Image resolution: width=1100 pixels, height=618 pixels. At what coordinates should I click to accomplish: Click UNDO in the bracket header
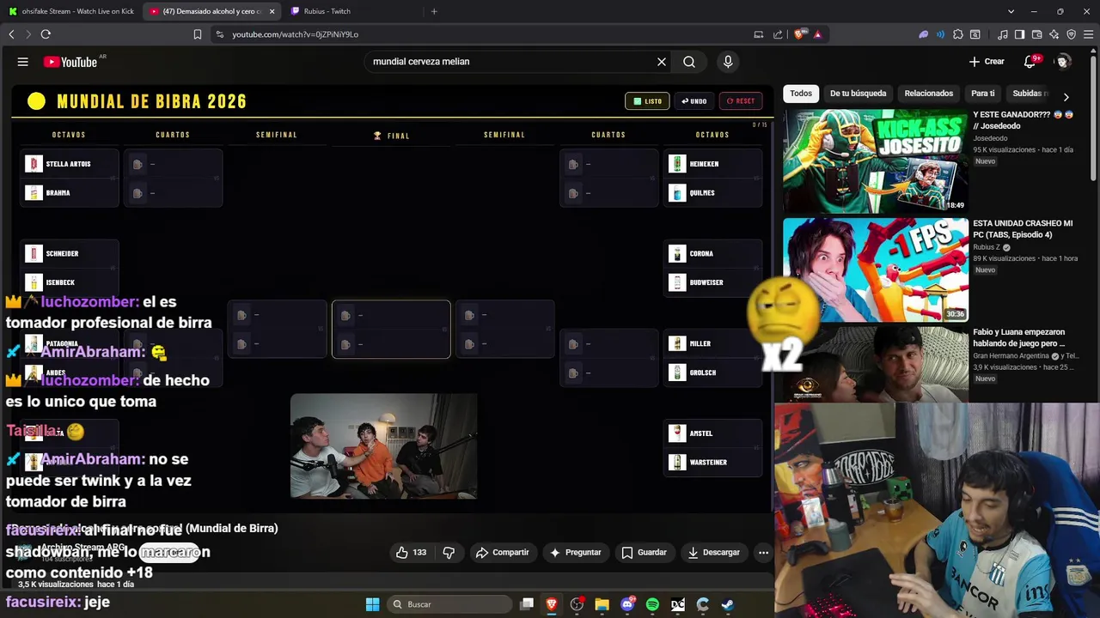click(694, 101)
